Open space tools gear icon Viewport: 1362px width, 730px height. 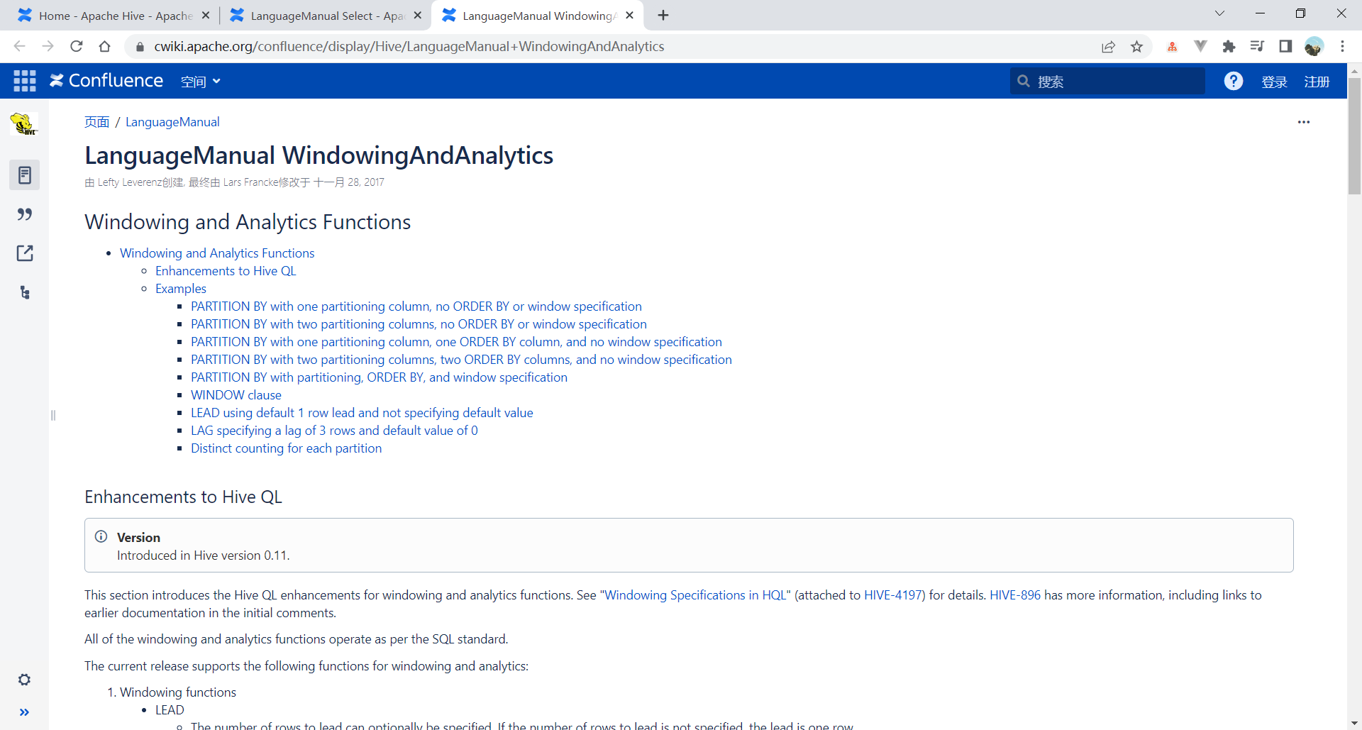tap(24, 680)
